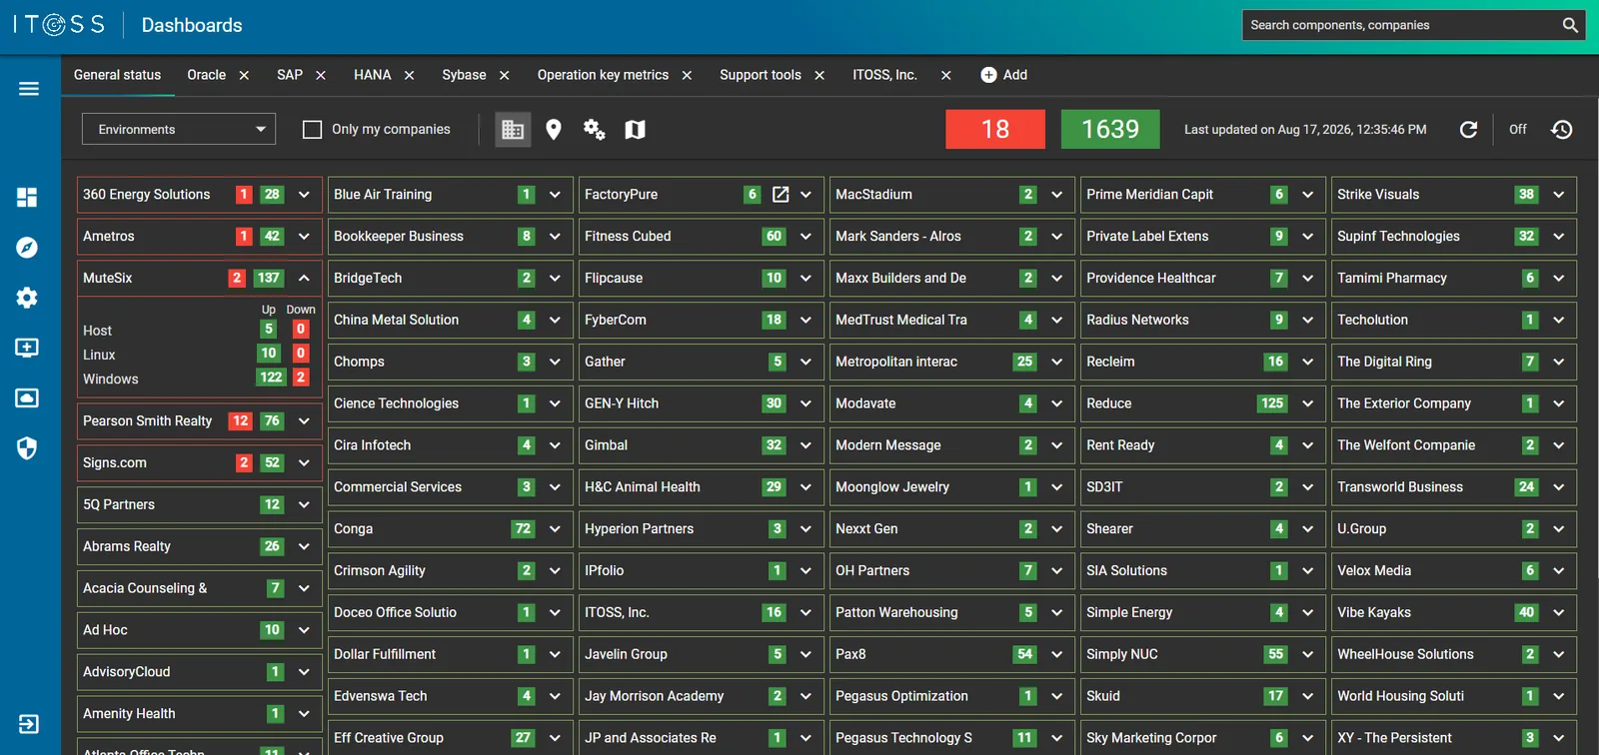
Task: Open the shield security icon in sidebar
Action: pyautogui.click(x=27, y=448)
